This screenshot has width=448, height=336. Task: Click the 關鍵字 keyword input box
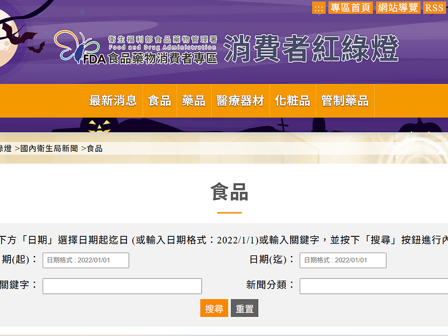pos(122,286)
